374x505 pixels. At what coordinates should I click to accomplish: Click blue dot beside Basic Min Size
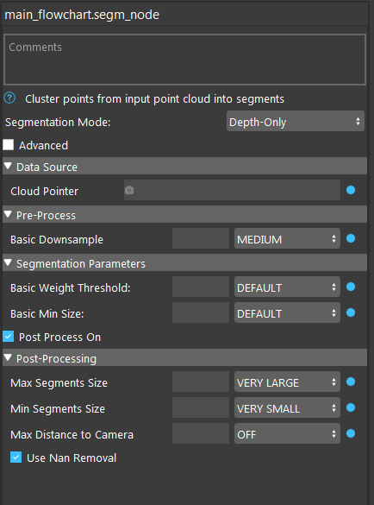(351, 312)
